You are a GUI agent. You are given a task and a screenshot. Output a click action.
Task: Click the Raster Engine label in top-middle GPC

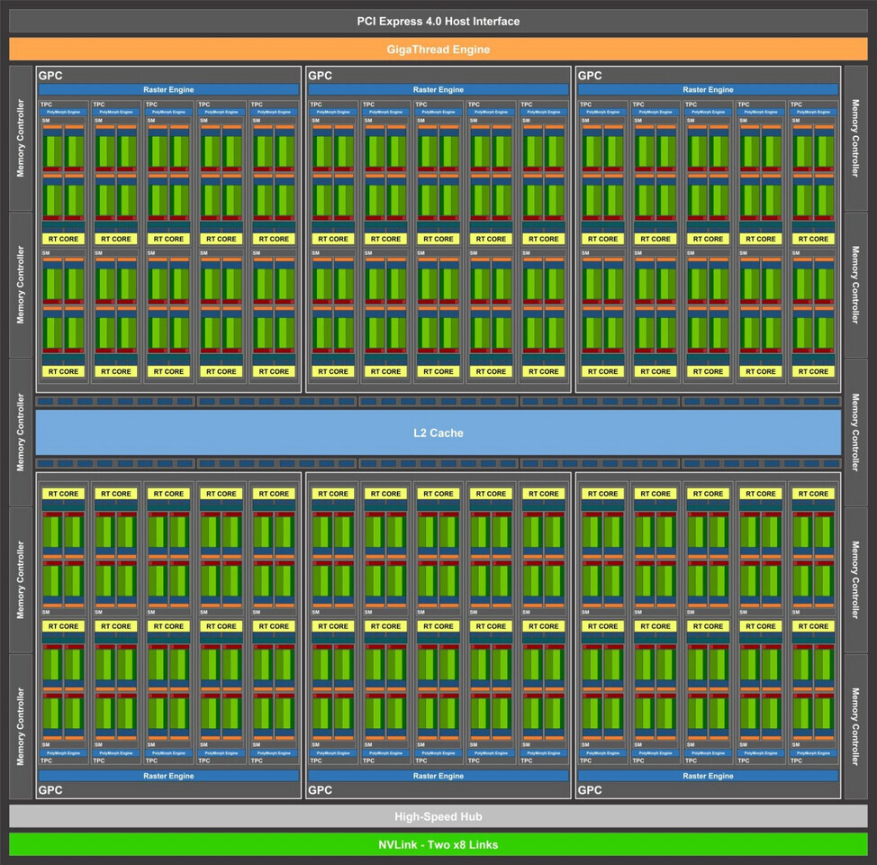438,89
